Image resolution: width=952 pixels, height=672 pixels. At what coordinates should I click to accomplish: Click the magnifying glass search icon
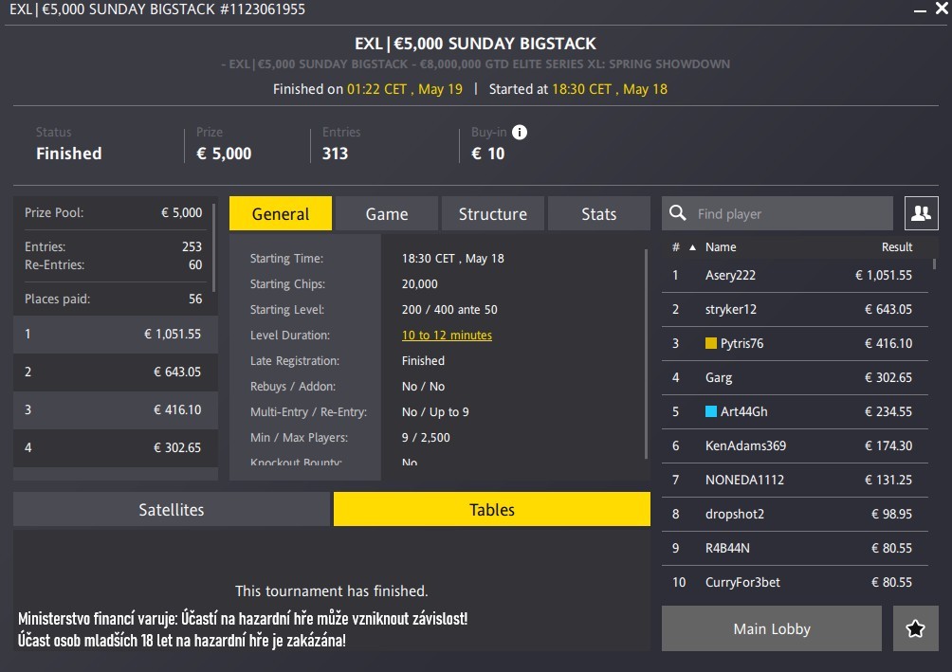click(x=677, y=214)
